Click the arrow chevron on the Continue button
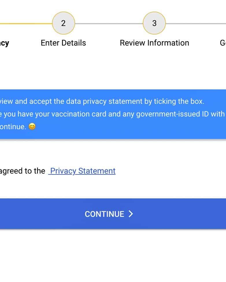226x282 pixels. (x=131, y=214)
